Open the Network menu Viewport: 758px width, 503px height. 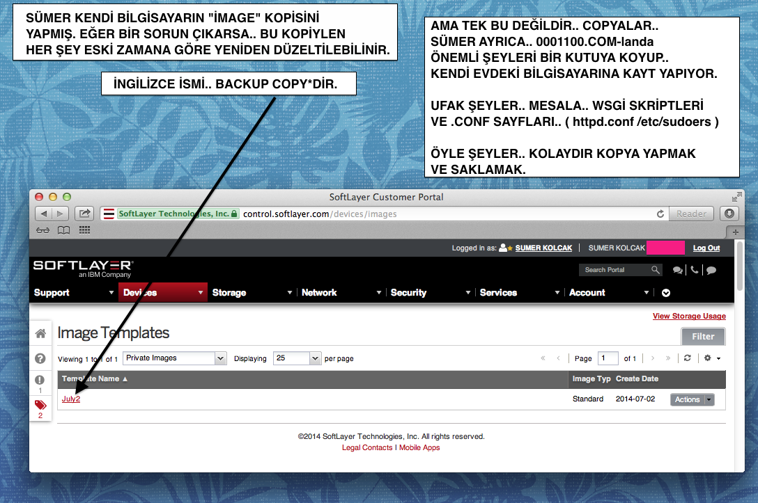click(341, 292)
